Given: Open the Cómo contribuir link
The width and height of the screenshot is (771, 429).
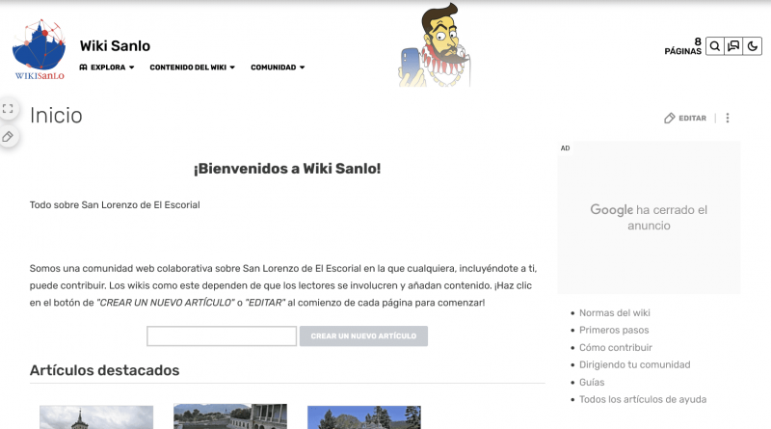Looking at the screenshot, I should (x=616, y=347).
